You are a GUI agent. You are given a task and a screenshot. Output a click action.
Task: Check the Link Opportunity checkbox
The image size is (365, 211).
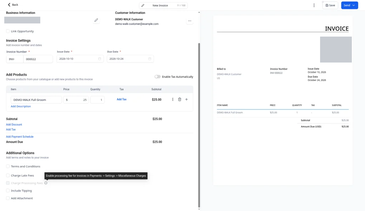point(8,31)
